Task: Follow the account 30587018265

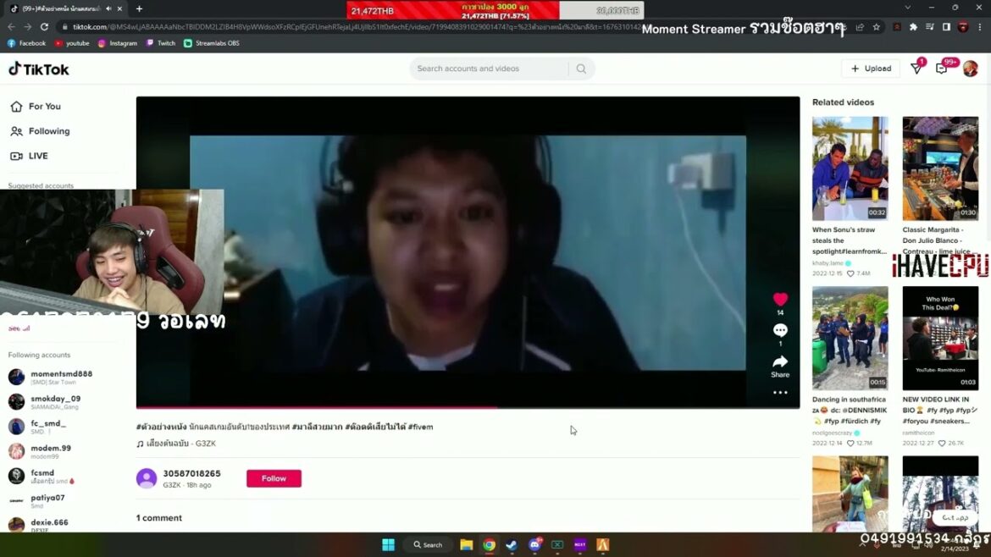Action: point(274,478)
